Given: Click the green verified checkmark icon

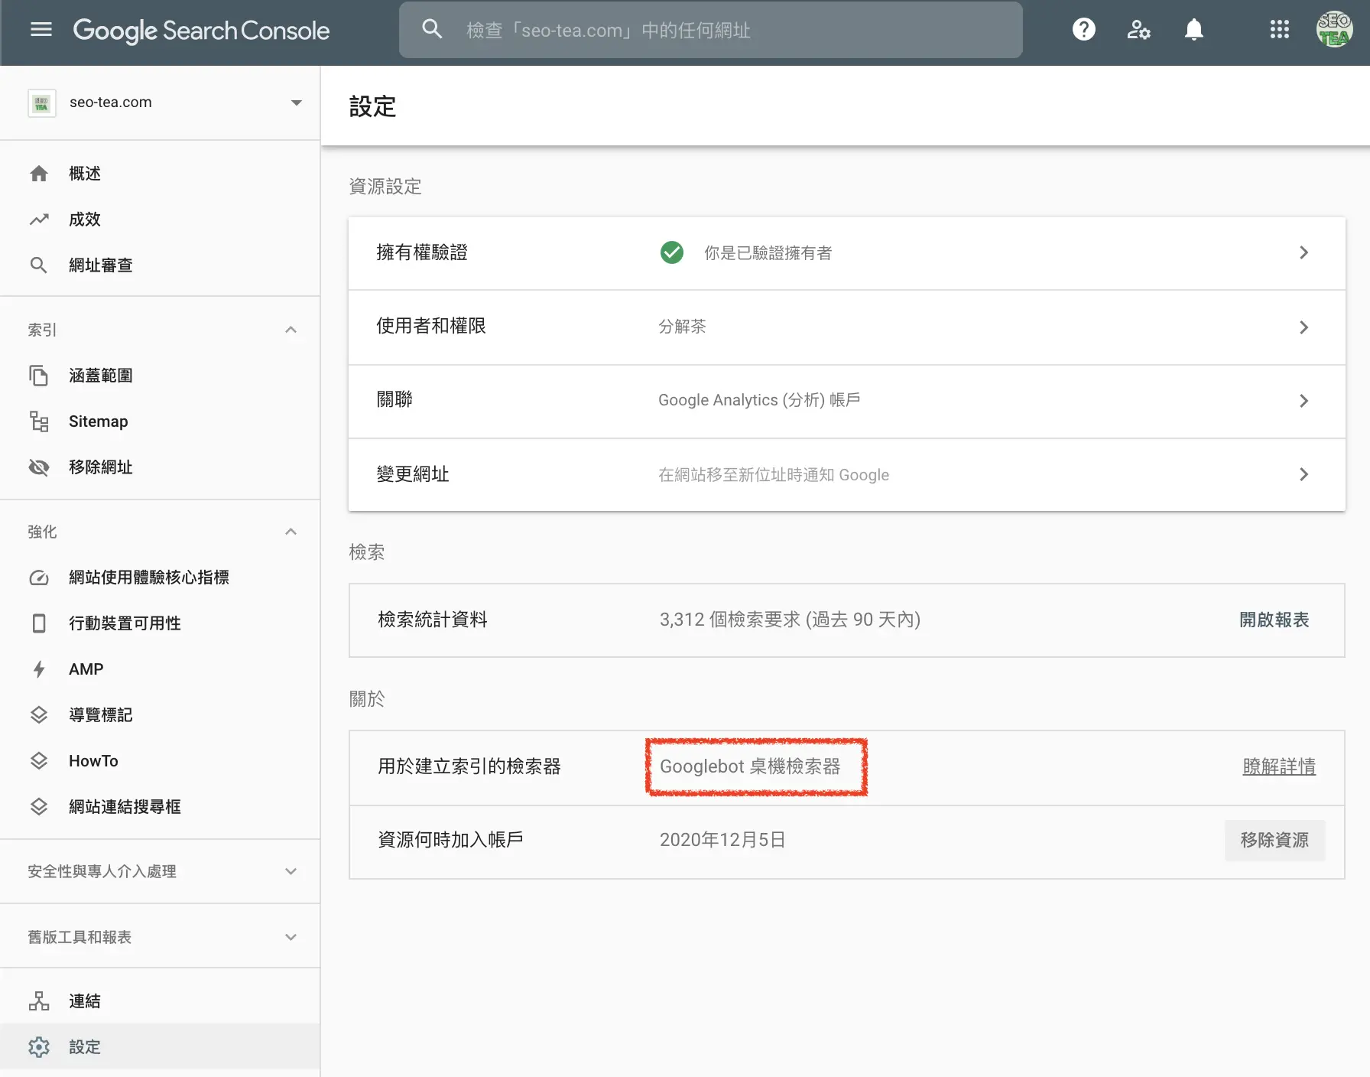Looking at the screenshot, I should [672, 252].
